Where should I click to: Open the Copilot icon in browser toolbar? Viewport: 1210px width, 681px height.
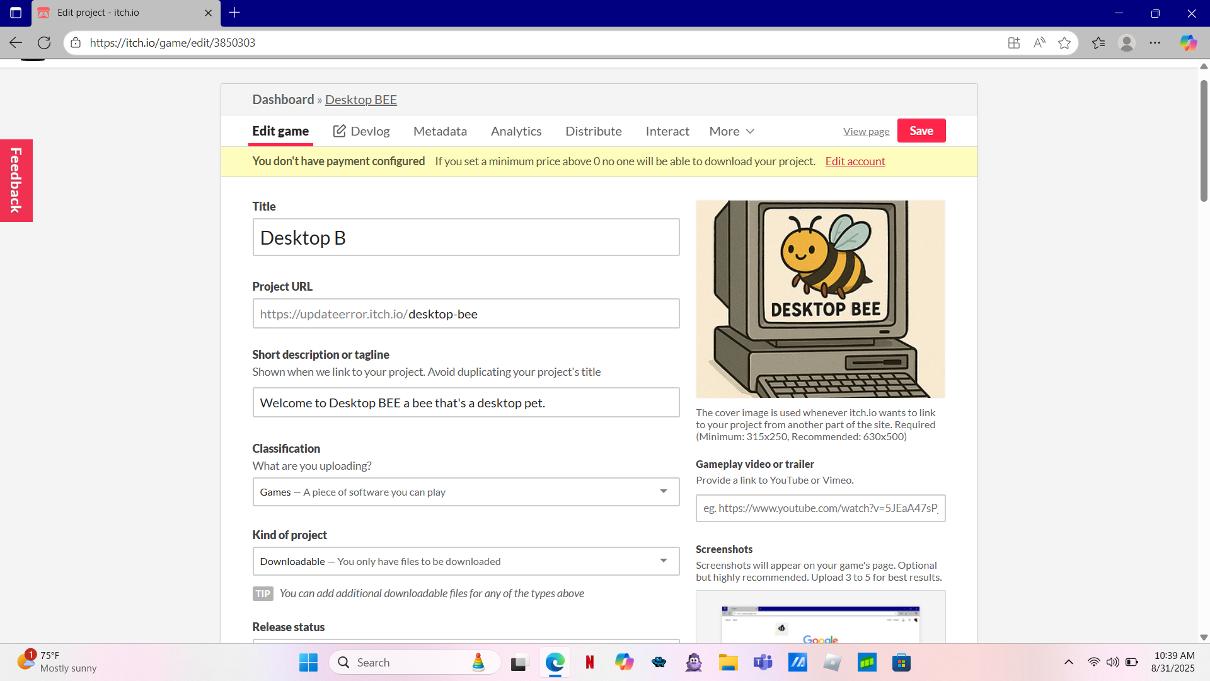1188,43
